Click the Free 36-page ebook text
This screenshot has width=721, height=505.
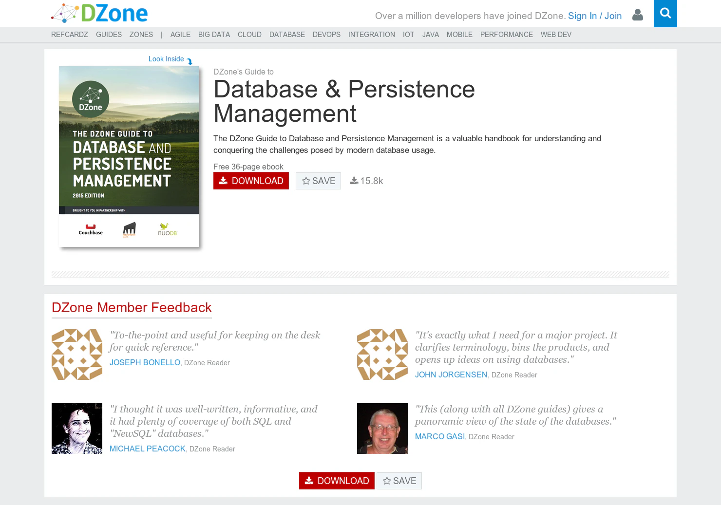pos(248,167)
